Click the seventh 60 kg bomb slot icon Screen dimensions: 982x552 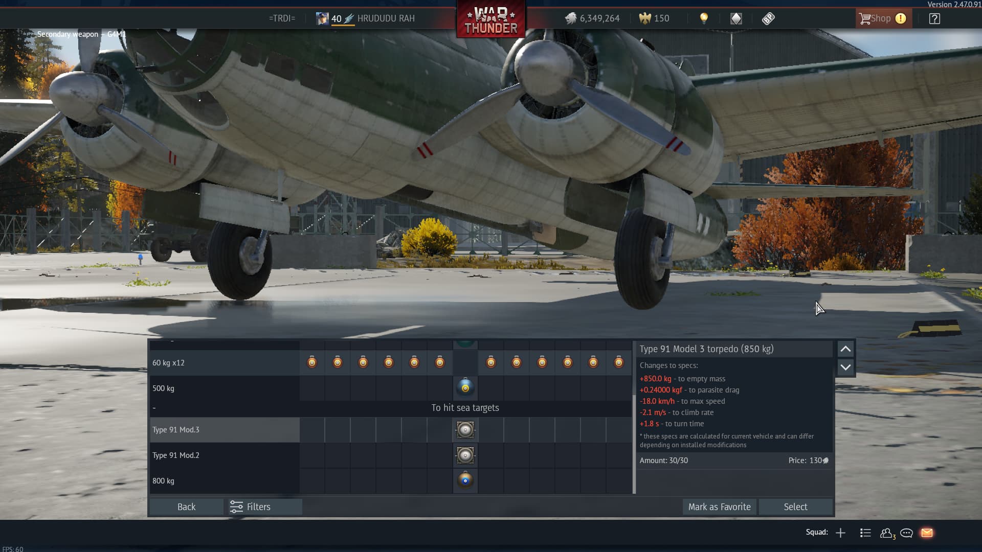pyautogui.click(x=491, y=362)
